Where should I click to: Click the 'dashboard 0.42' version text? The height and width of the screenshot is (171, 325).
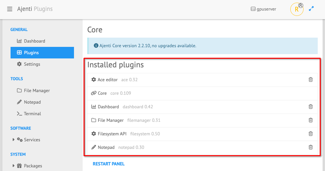click(138, 107)
